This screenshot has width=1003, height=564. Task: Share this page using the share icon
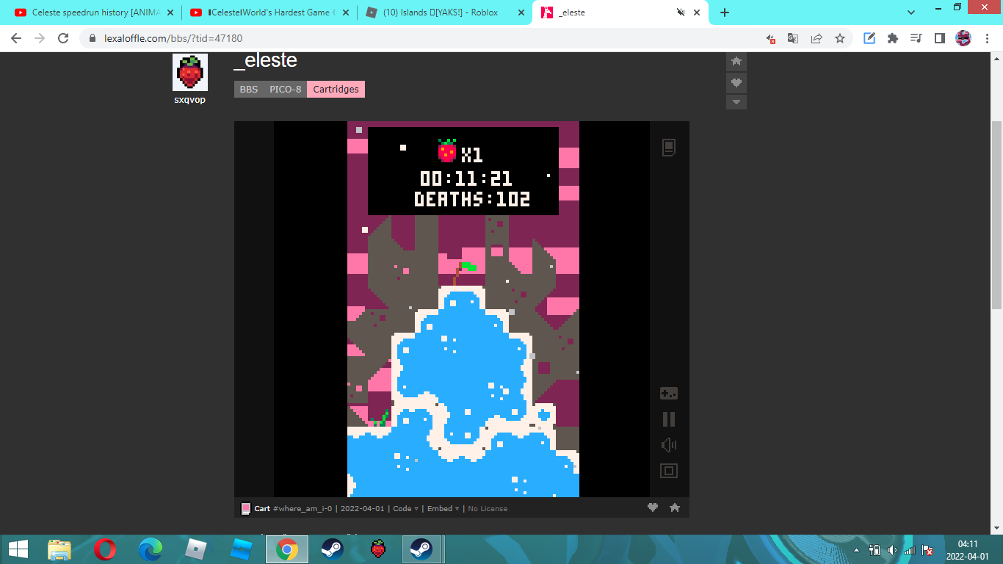click(816, 38)
